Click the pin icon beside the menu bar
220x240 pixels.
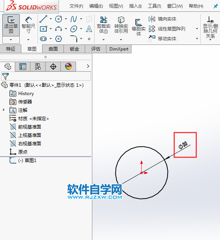tap(215, 6)
